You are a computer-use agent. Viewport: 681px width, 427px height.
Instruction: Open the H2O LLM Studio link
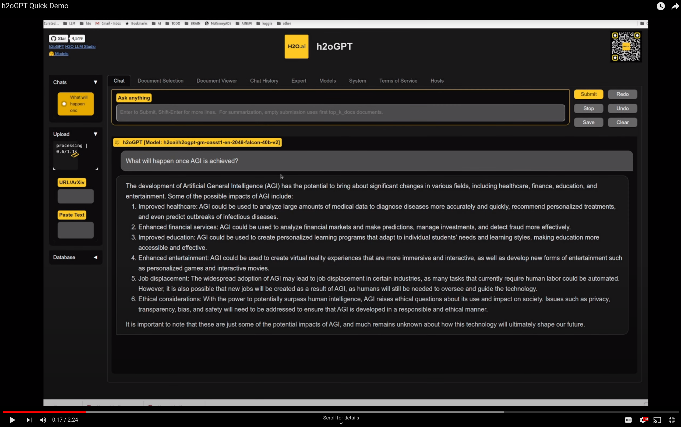click(80, 47)
